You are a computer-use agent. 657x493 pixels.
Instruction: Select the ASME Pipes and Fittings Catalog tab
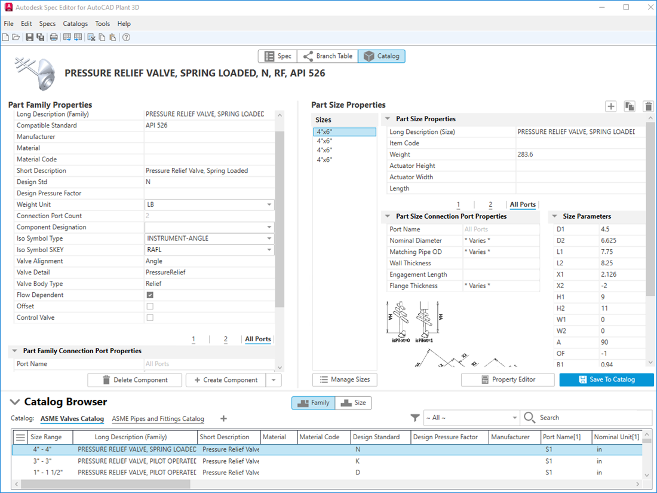coord(158,418)
